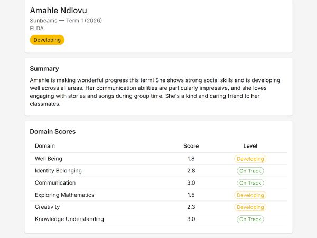Click the Developing badge in Creativity row
Screen dimensions: 317x238
pyautogui.click(x=250, y=207)
